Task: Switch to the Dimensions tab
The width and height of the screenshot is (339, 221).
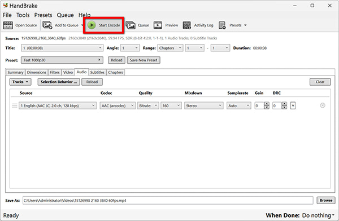Action: pyautogui.click(x=37, y=72)
